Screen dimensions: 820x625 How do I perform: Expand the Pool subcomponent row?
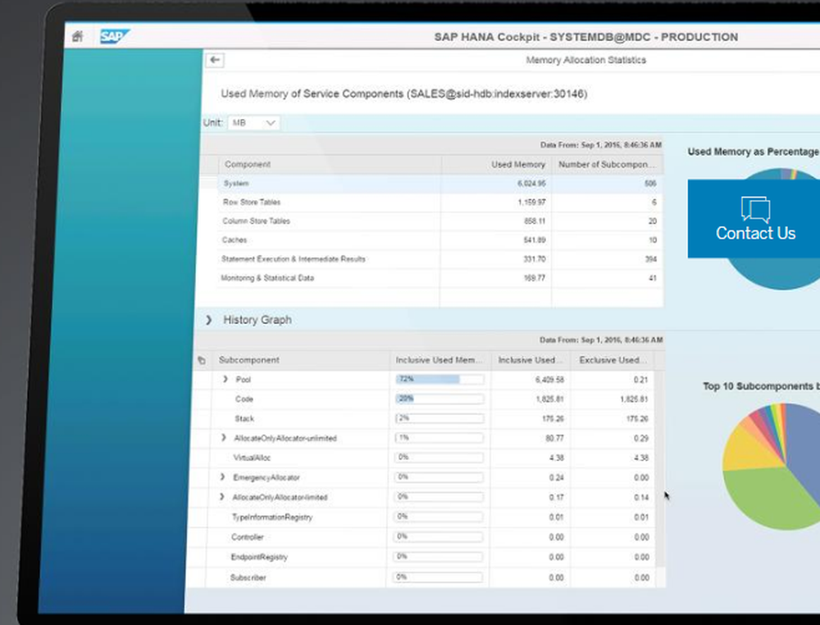(x=225, y=379)
